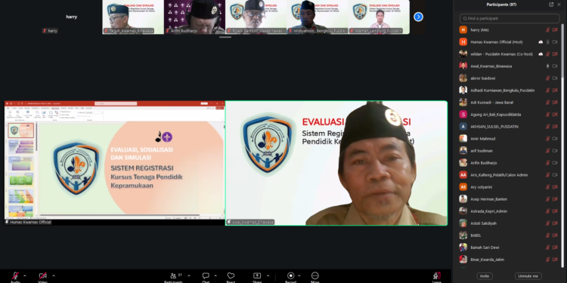Select participant Asep Herman_Banten
The width and height of the screenshot is (567, 283).
tap(509, 199)
